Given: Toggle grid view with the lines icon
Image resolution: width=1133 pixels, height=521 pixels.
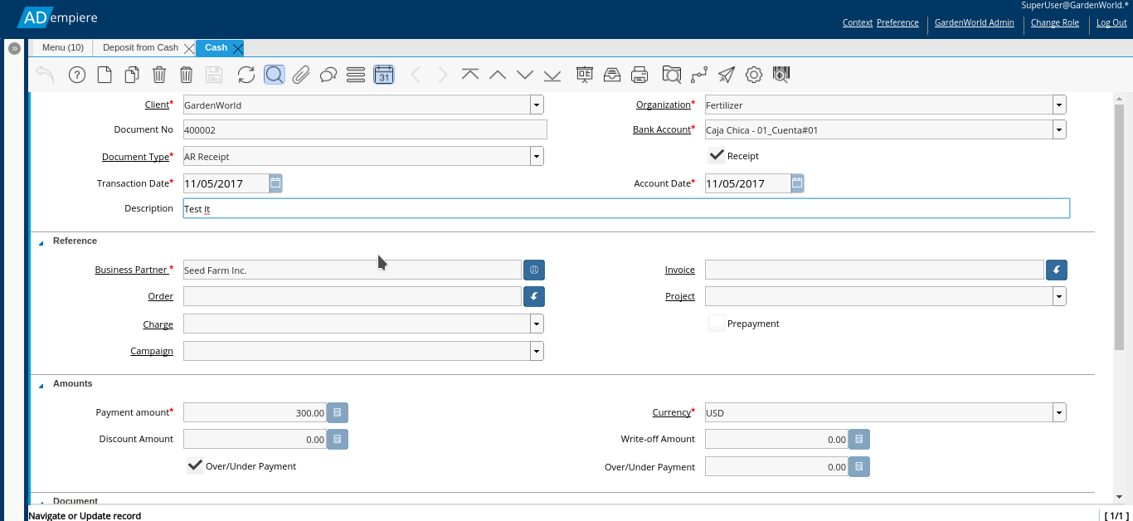Looking at the screenshot, I should 356,75.
